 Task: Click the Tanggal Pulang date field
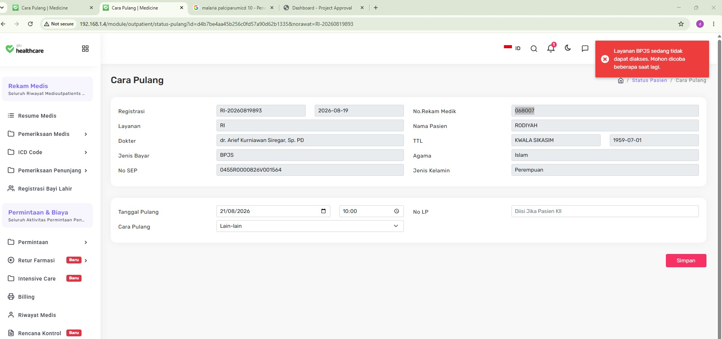tap(273, 211)
